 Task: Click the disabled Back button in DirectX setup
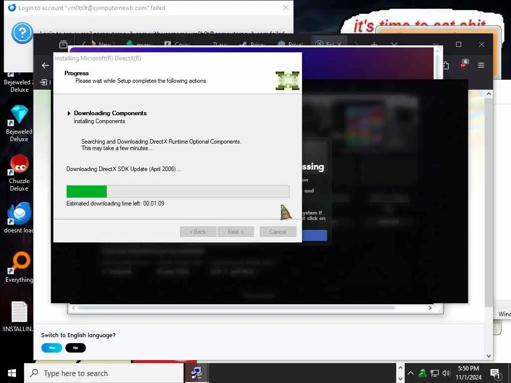pos(198,231)
